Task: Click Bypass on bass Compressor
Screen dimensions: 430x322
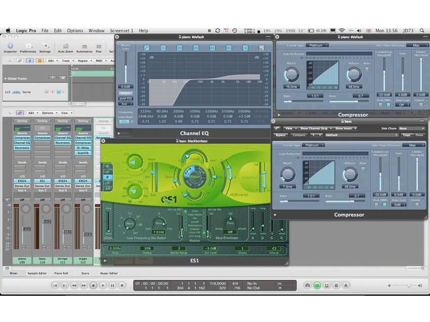Action: tap(280, 135)
